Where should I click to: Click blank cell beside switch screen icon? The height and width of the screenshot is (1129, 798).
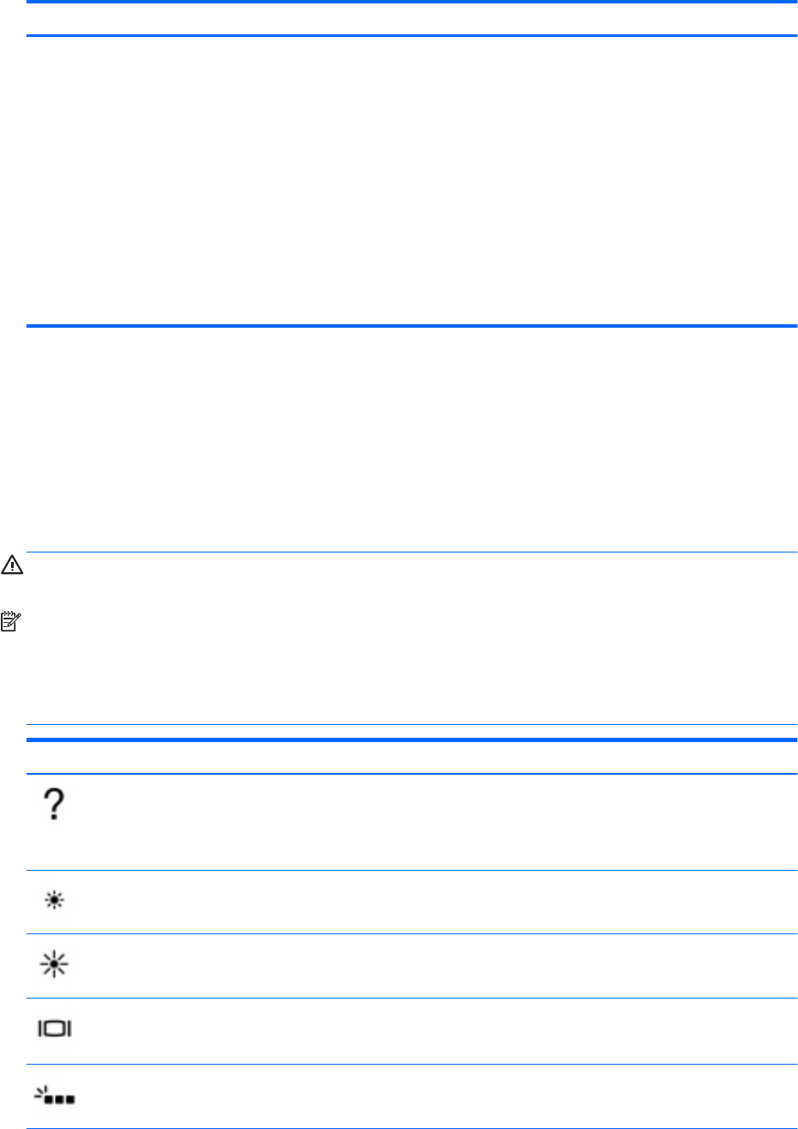pyautogui.click(x=429, y=1029)
